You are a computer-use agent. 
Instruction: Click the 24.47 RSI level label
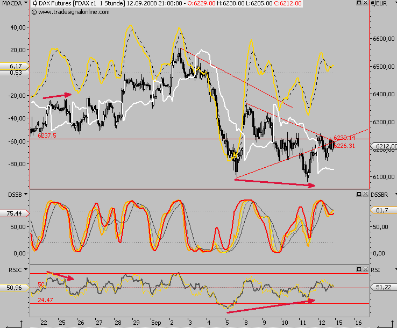pos(45,300)
